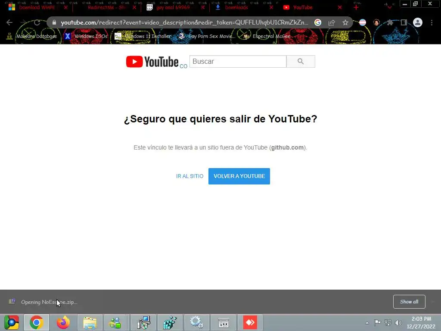441x331 pixels.
Task: Click the network tray icon
Action: [x=388, y=322]
